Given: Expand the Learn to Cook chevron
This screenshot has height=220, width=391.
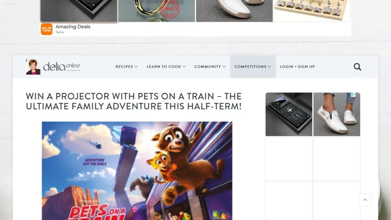Looking at the screenshot, I should point(184,66).
